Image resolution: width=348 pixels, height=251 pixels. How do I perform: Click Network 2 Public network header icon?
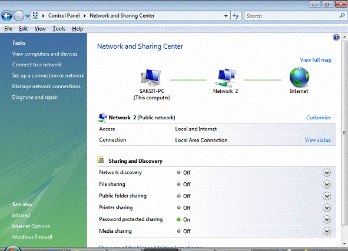point(102,118)
